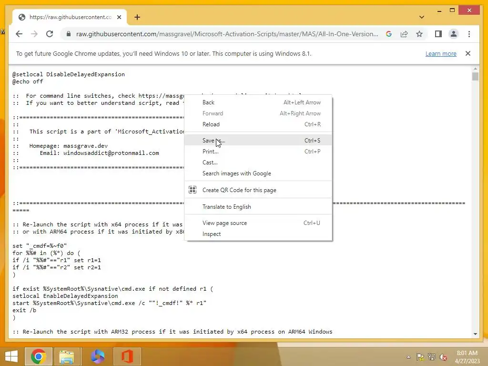Close the raw.githubusercontent tab

[x=119, y=17]
